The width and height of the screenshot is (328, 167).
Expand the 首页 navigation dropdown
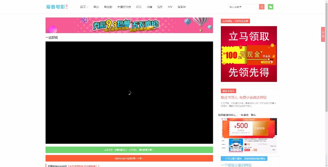pyautogui.click(x=84, y=7)
